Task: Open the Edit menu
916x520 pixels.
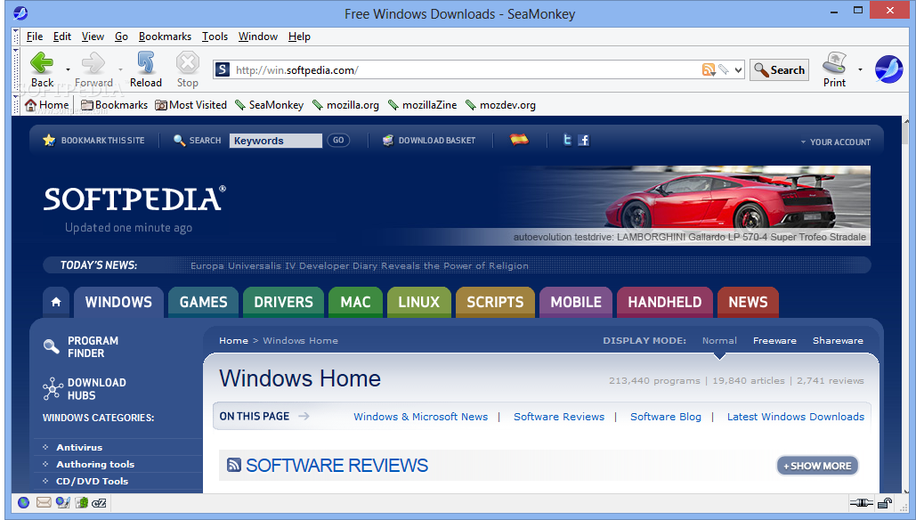Action: (x=62, y=37)
